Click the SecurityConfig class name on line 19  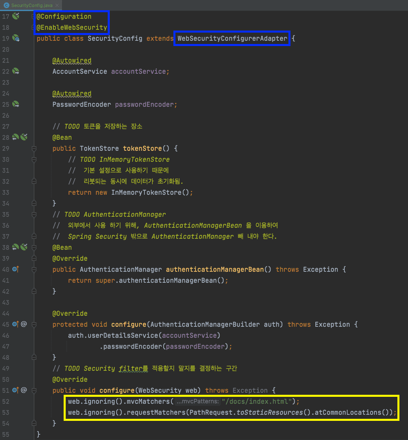pyautogui.click(x=115, y=38)
